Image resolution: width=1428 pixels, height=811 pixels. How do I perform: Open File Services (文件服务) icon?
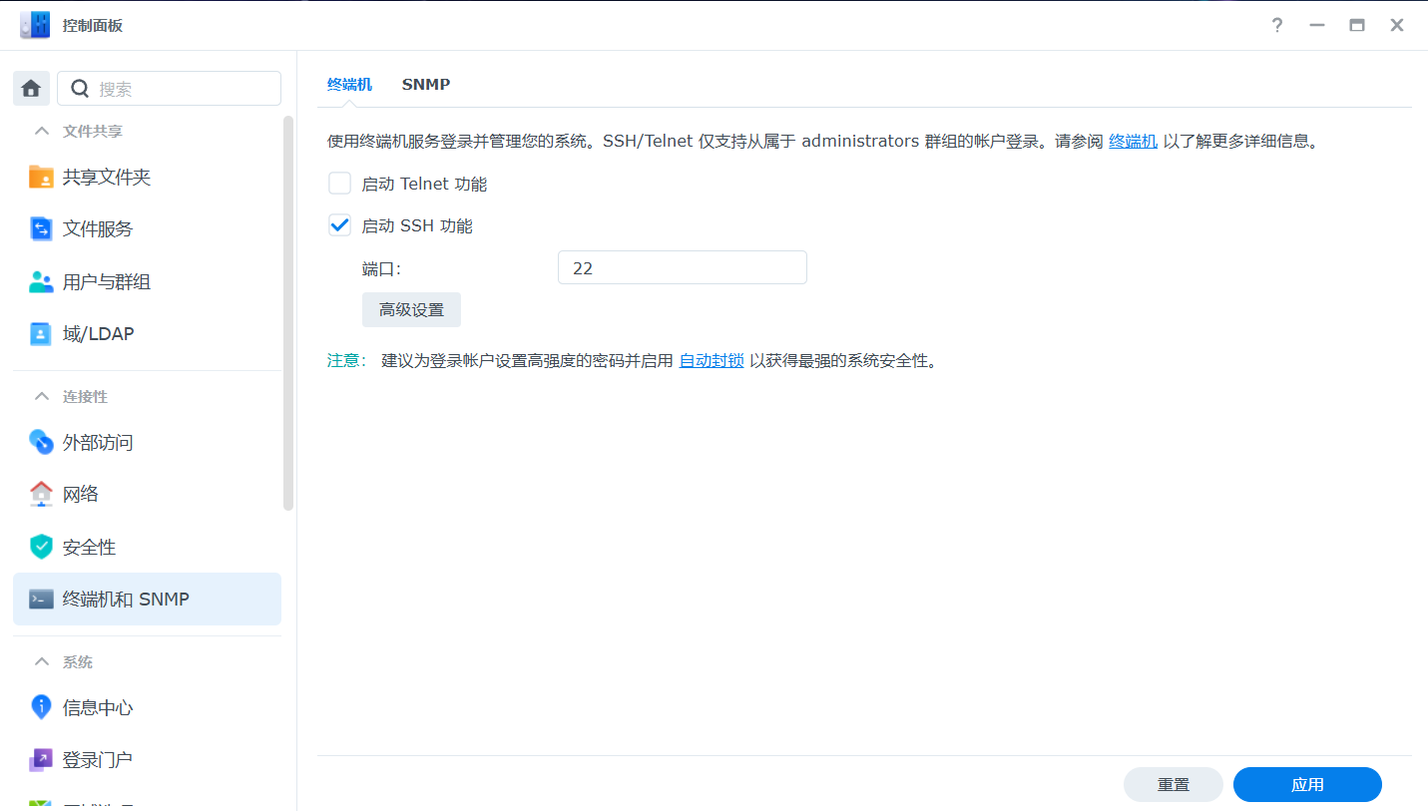[41, 229]
